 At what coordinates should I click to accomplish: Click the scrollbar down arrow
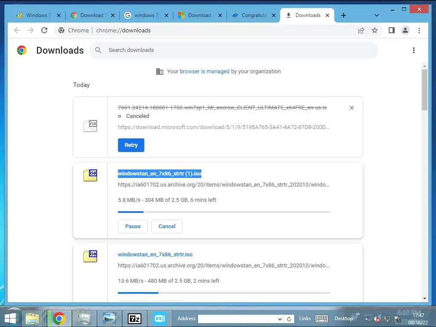tap(425, 298)
